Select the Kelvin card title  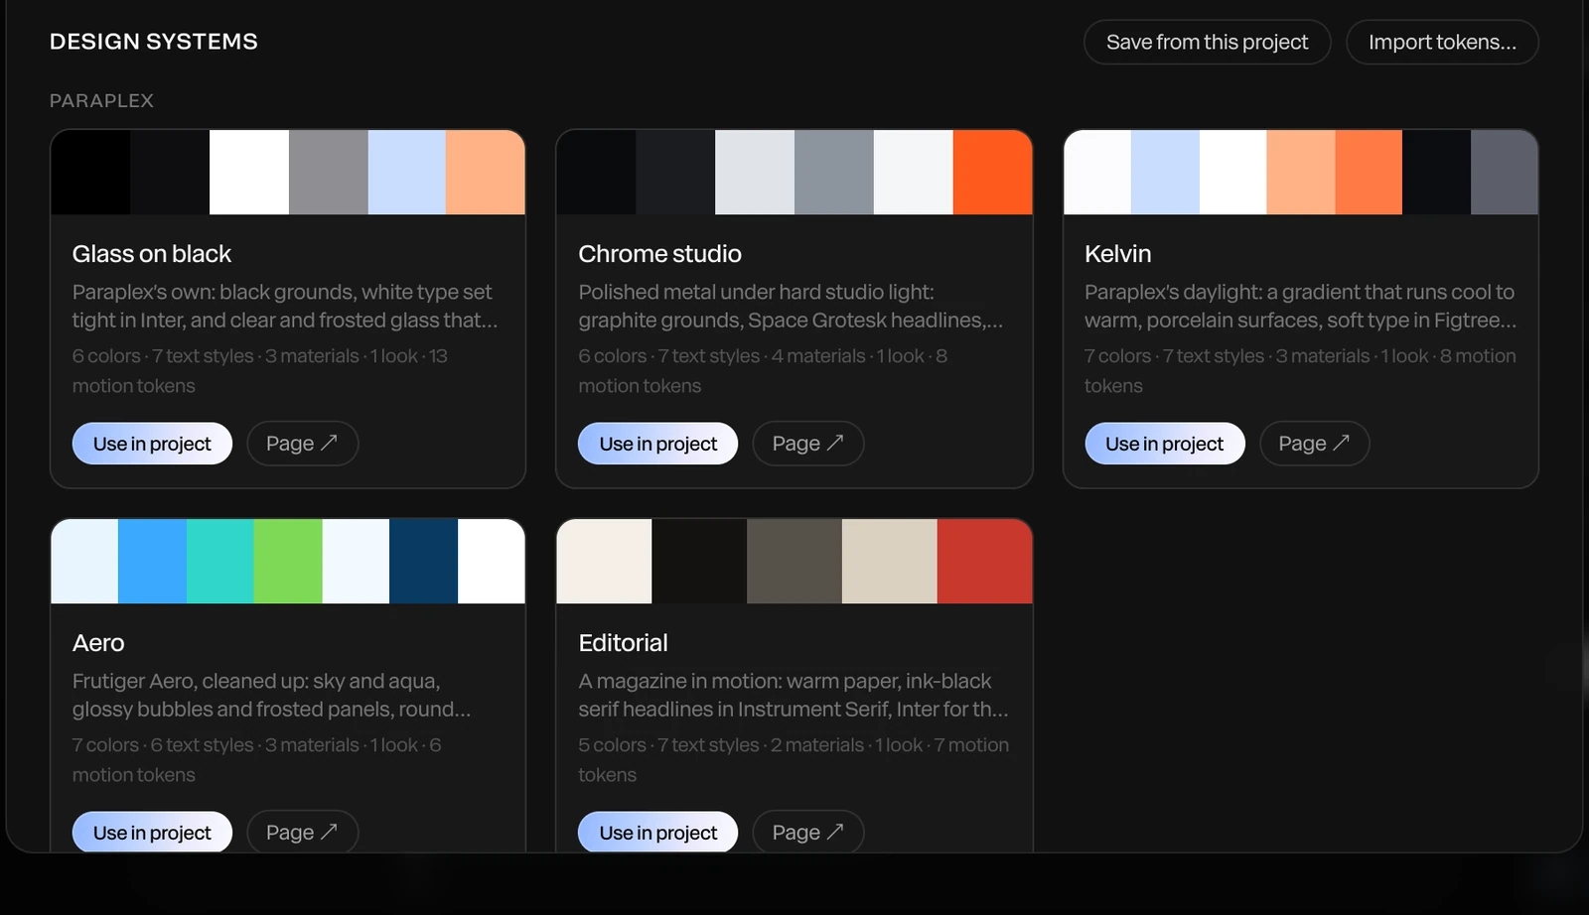click(x=1117, y=254)
